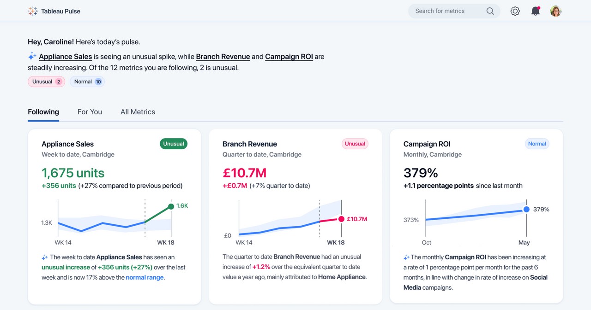Click the "+1.1 percentage points" text
This screenshot has width=591, height=310.
439,186
